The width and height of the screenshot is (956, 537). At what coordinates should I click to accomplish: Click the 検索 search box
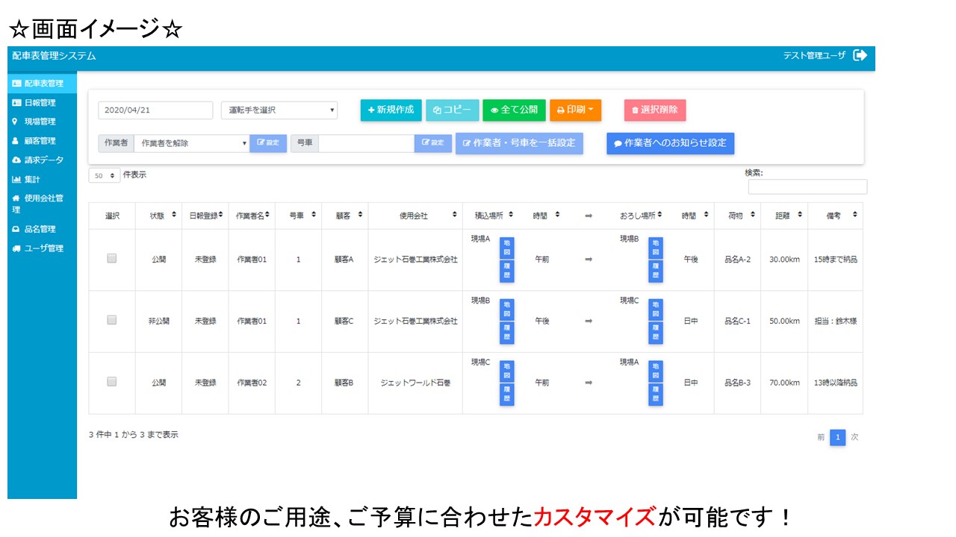pos(807,186)
